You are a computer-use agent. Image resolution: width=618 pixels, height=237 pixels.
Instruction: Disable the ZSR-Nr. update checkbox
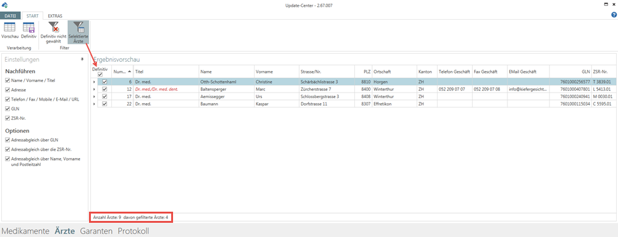click(x=7, y=118)
